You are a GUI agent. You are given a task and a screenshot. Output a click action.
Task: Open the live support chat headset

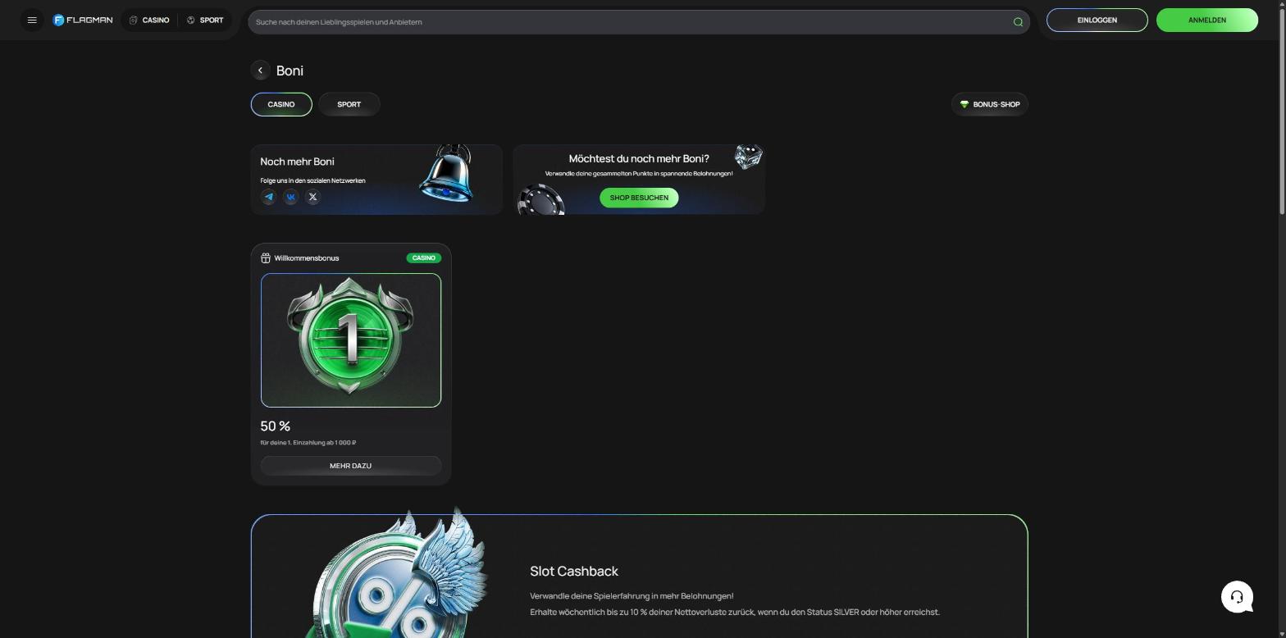(1237, 597)
